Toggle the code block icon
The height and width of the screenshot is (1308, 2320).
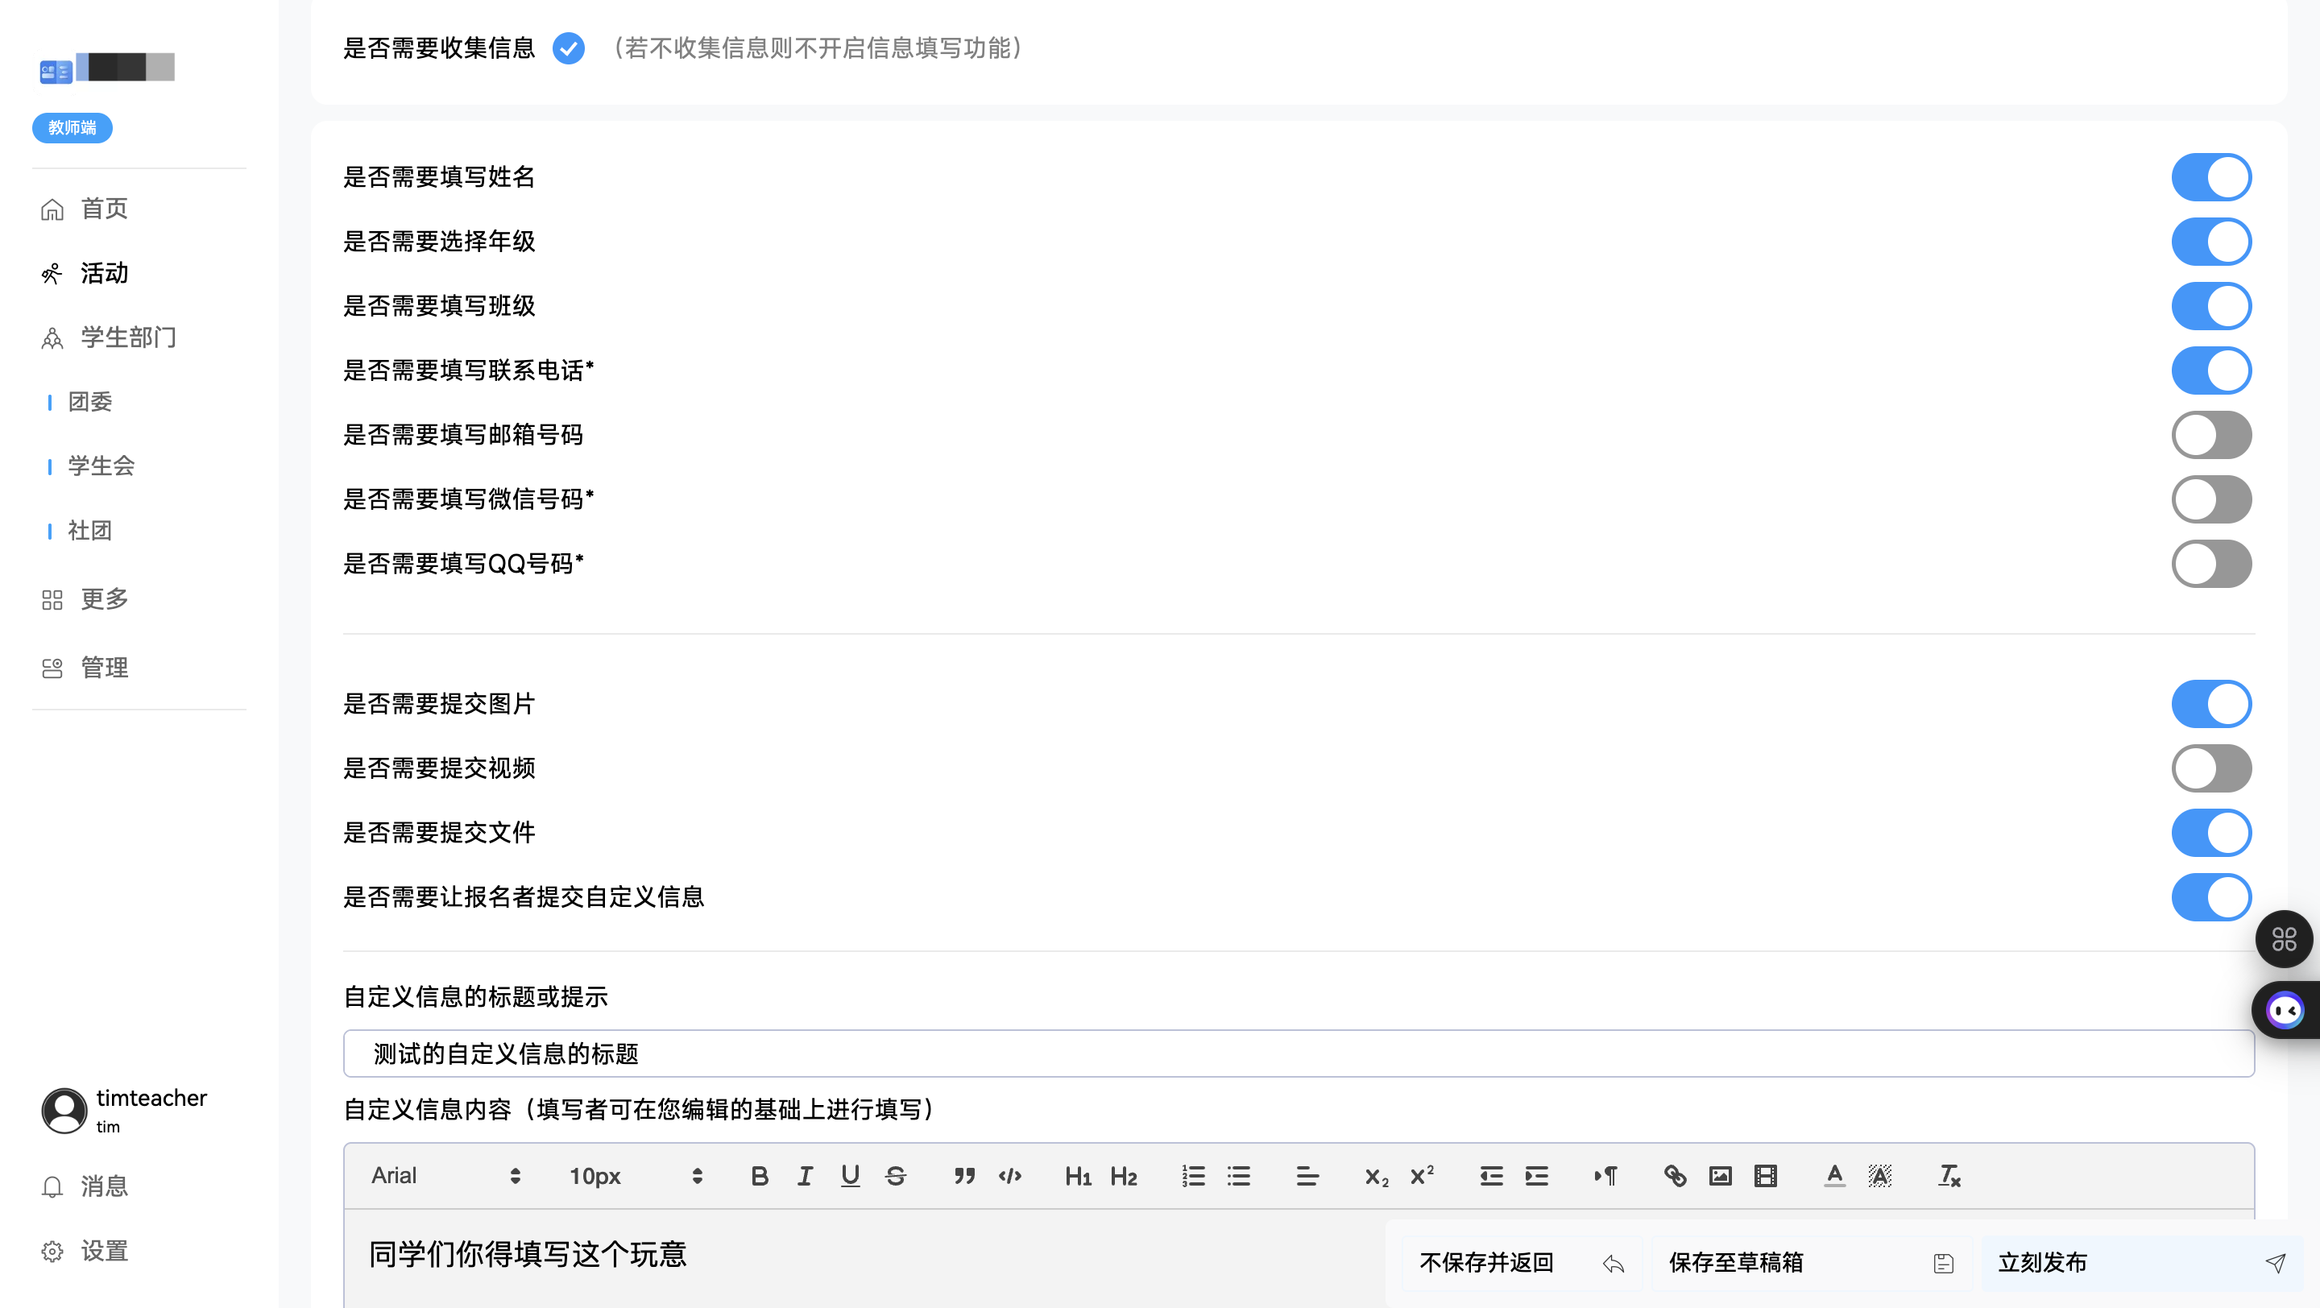[1009, 1176]
